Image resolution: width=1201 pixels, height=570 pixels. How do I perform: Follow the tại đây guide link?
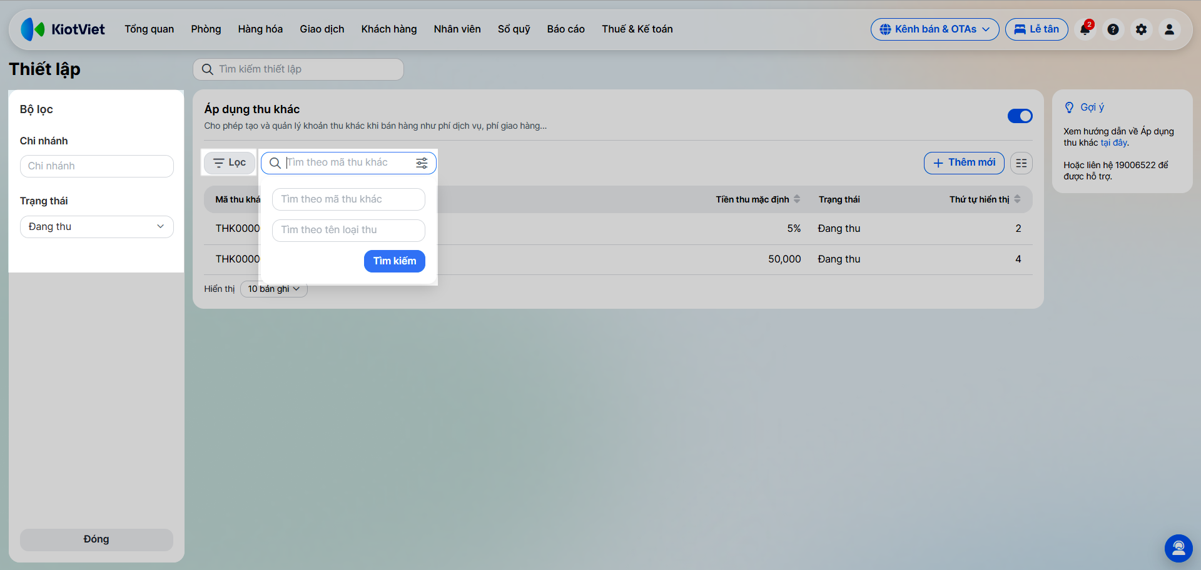click(1114, 143)
